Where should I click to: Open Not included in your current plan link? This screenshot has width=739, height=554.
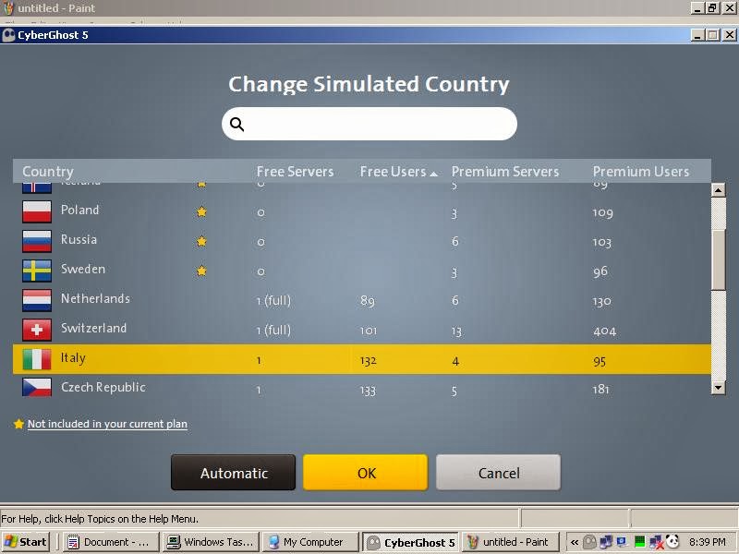pyautogui.click(x=107, y=424)
